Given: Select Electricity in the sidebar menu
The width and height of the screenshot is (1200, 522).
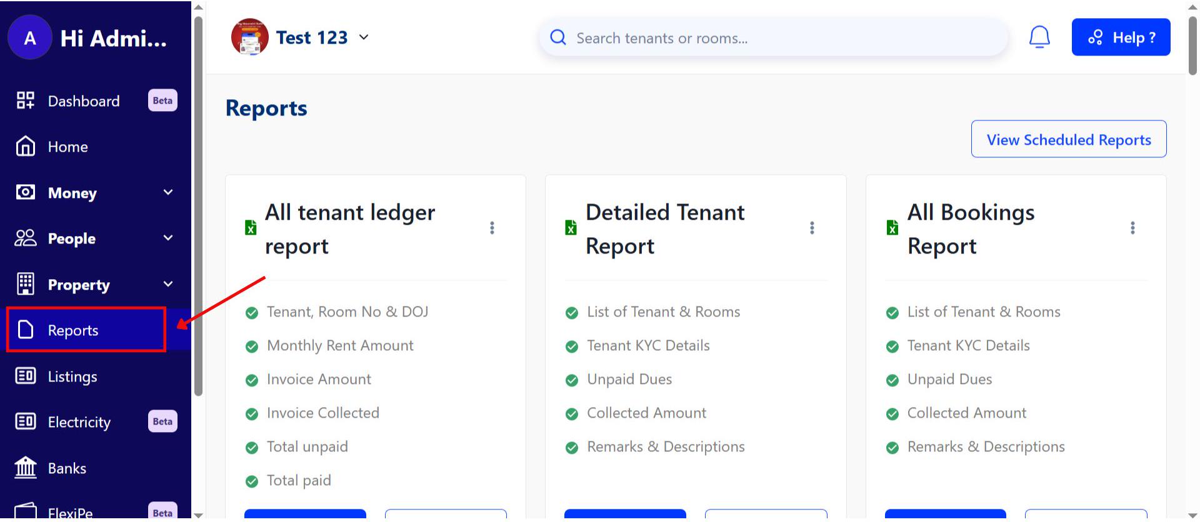Looking at the screenshot, I should tap(79, 422).
